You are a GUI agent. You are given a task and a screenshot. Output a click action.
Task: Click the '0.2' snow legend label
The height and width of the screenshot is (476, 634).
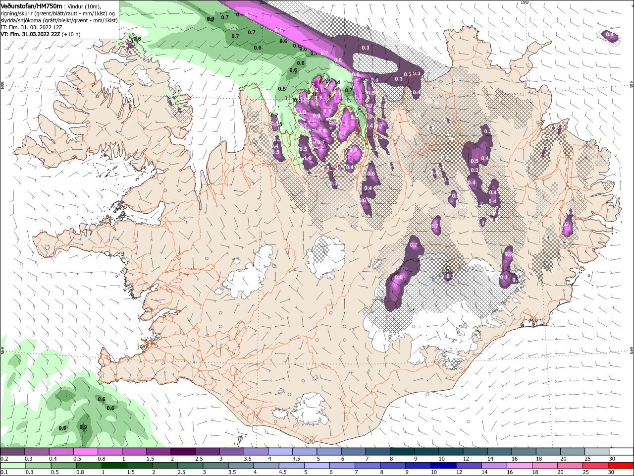tap(4, 459)
